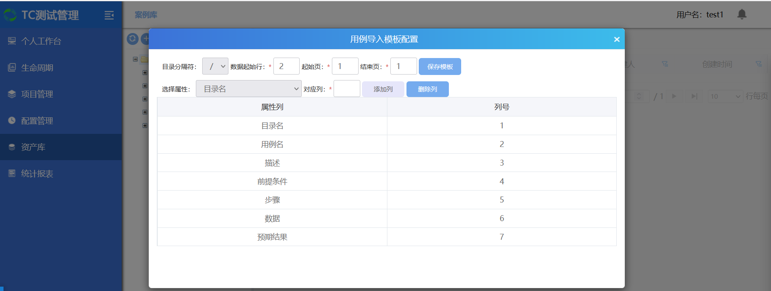Collapse the sidebar using the hamburger icon
The width and height of the screenshot is (771, 291).
(x=109, y=16)
